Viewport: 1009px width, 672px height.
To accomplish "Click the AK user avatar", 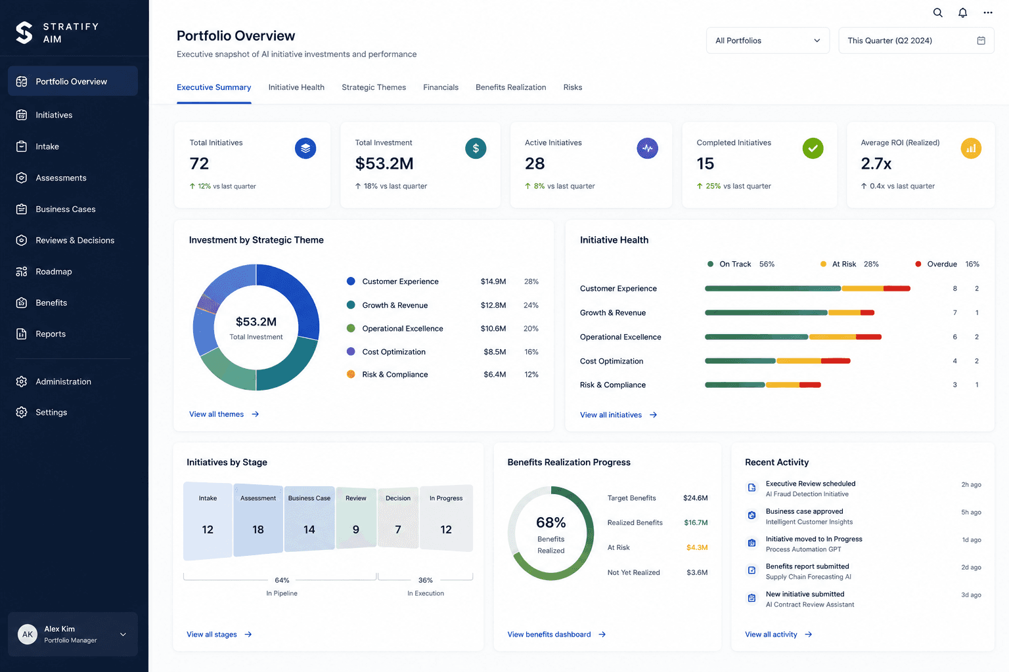I will click(28, 634).
